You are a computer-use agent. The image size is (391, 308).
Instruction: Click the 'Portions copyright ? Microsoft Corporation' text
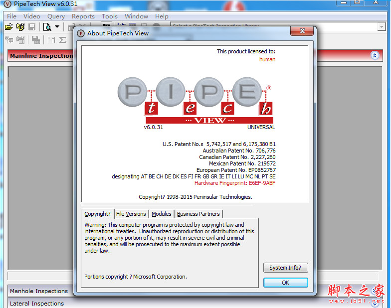[136, 277]
